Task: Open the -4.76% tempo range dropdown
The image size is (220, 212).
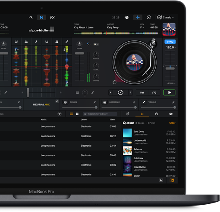Action: pos(171,83)
